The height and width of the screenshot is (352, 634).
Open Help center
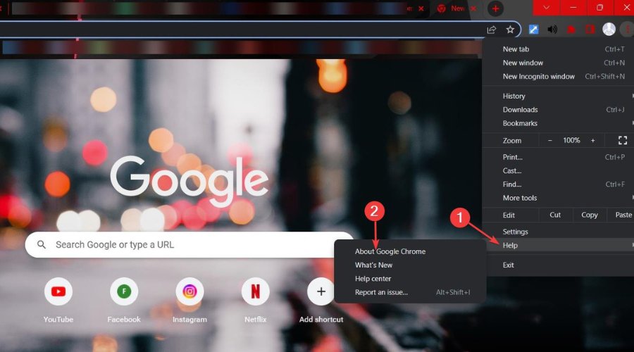click(410, 279)
